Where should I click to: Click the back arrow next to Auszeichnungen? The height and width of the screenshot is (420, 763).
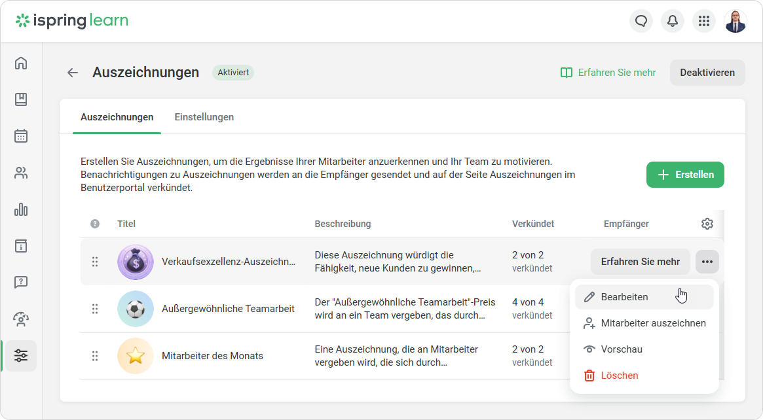click(73, 73)
